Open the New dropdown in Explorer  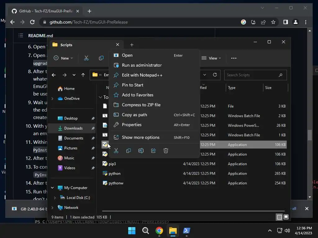(63, 58)
